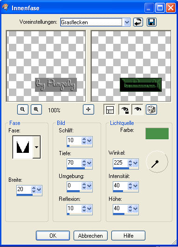Screen dimensions: 178x247
Task: Confirm the bevel with the OK button
Action: coord(53,236)
